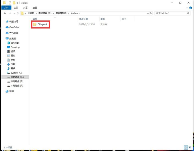Switch to large icons view
Screen dimensions: 194x151
(190, 147)
